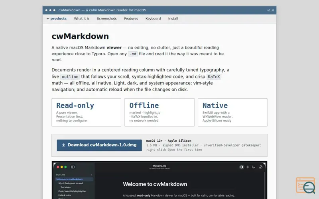Screen dimensions: 319x199
Task: Open the What it is section
Action: pyautogui.click(x=82, y=18)
